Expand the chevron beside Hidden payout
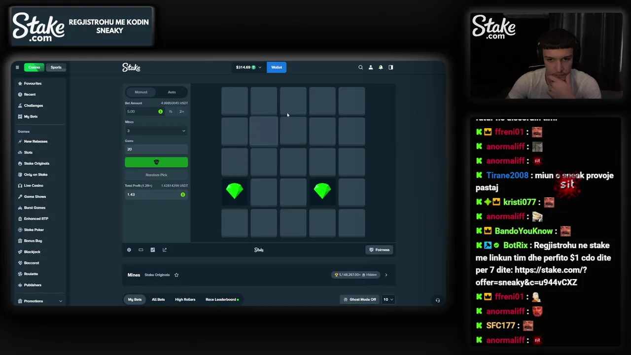The image size is (631, 355). tap(386, 275)
